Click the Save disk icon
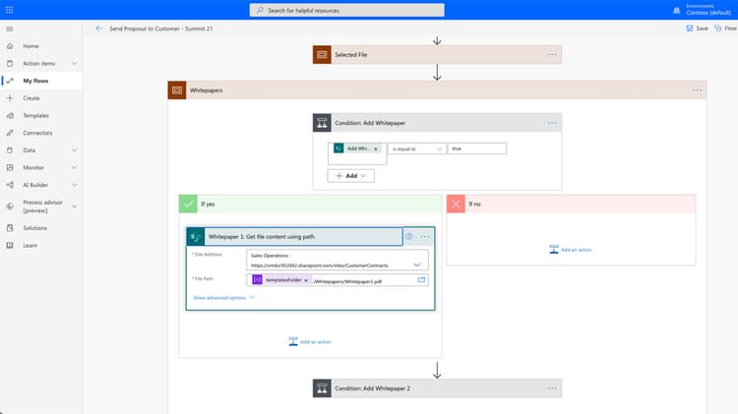This screenshot has width=738, height=414. click(x=690, y=29)
